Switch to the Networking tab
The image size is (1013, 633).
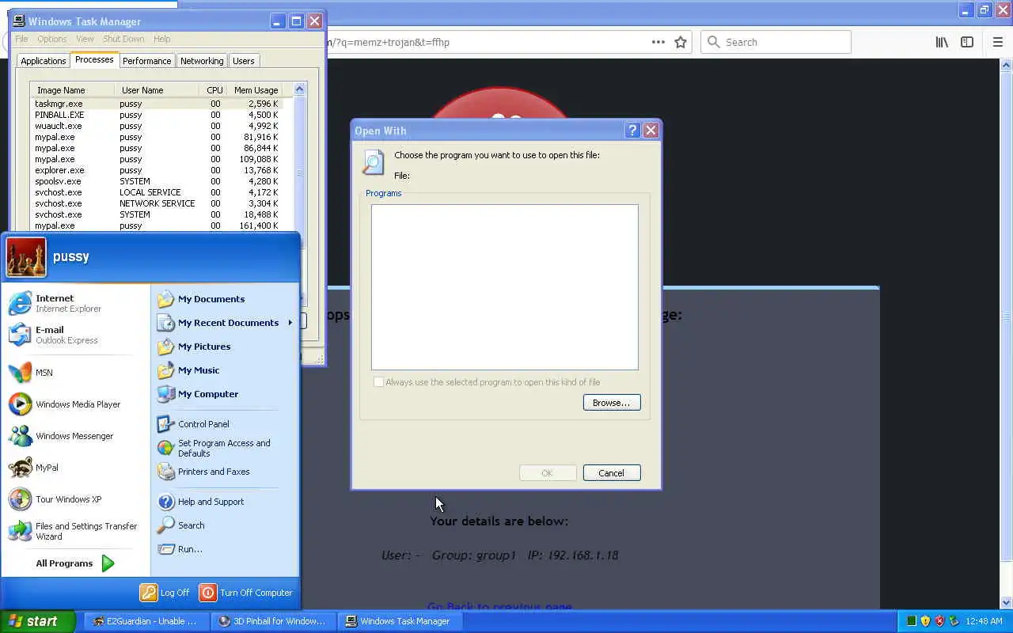202,61
